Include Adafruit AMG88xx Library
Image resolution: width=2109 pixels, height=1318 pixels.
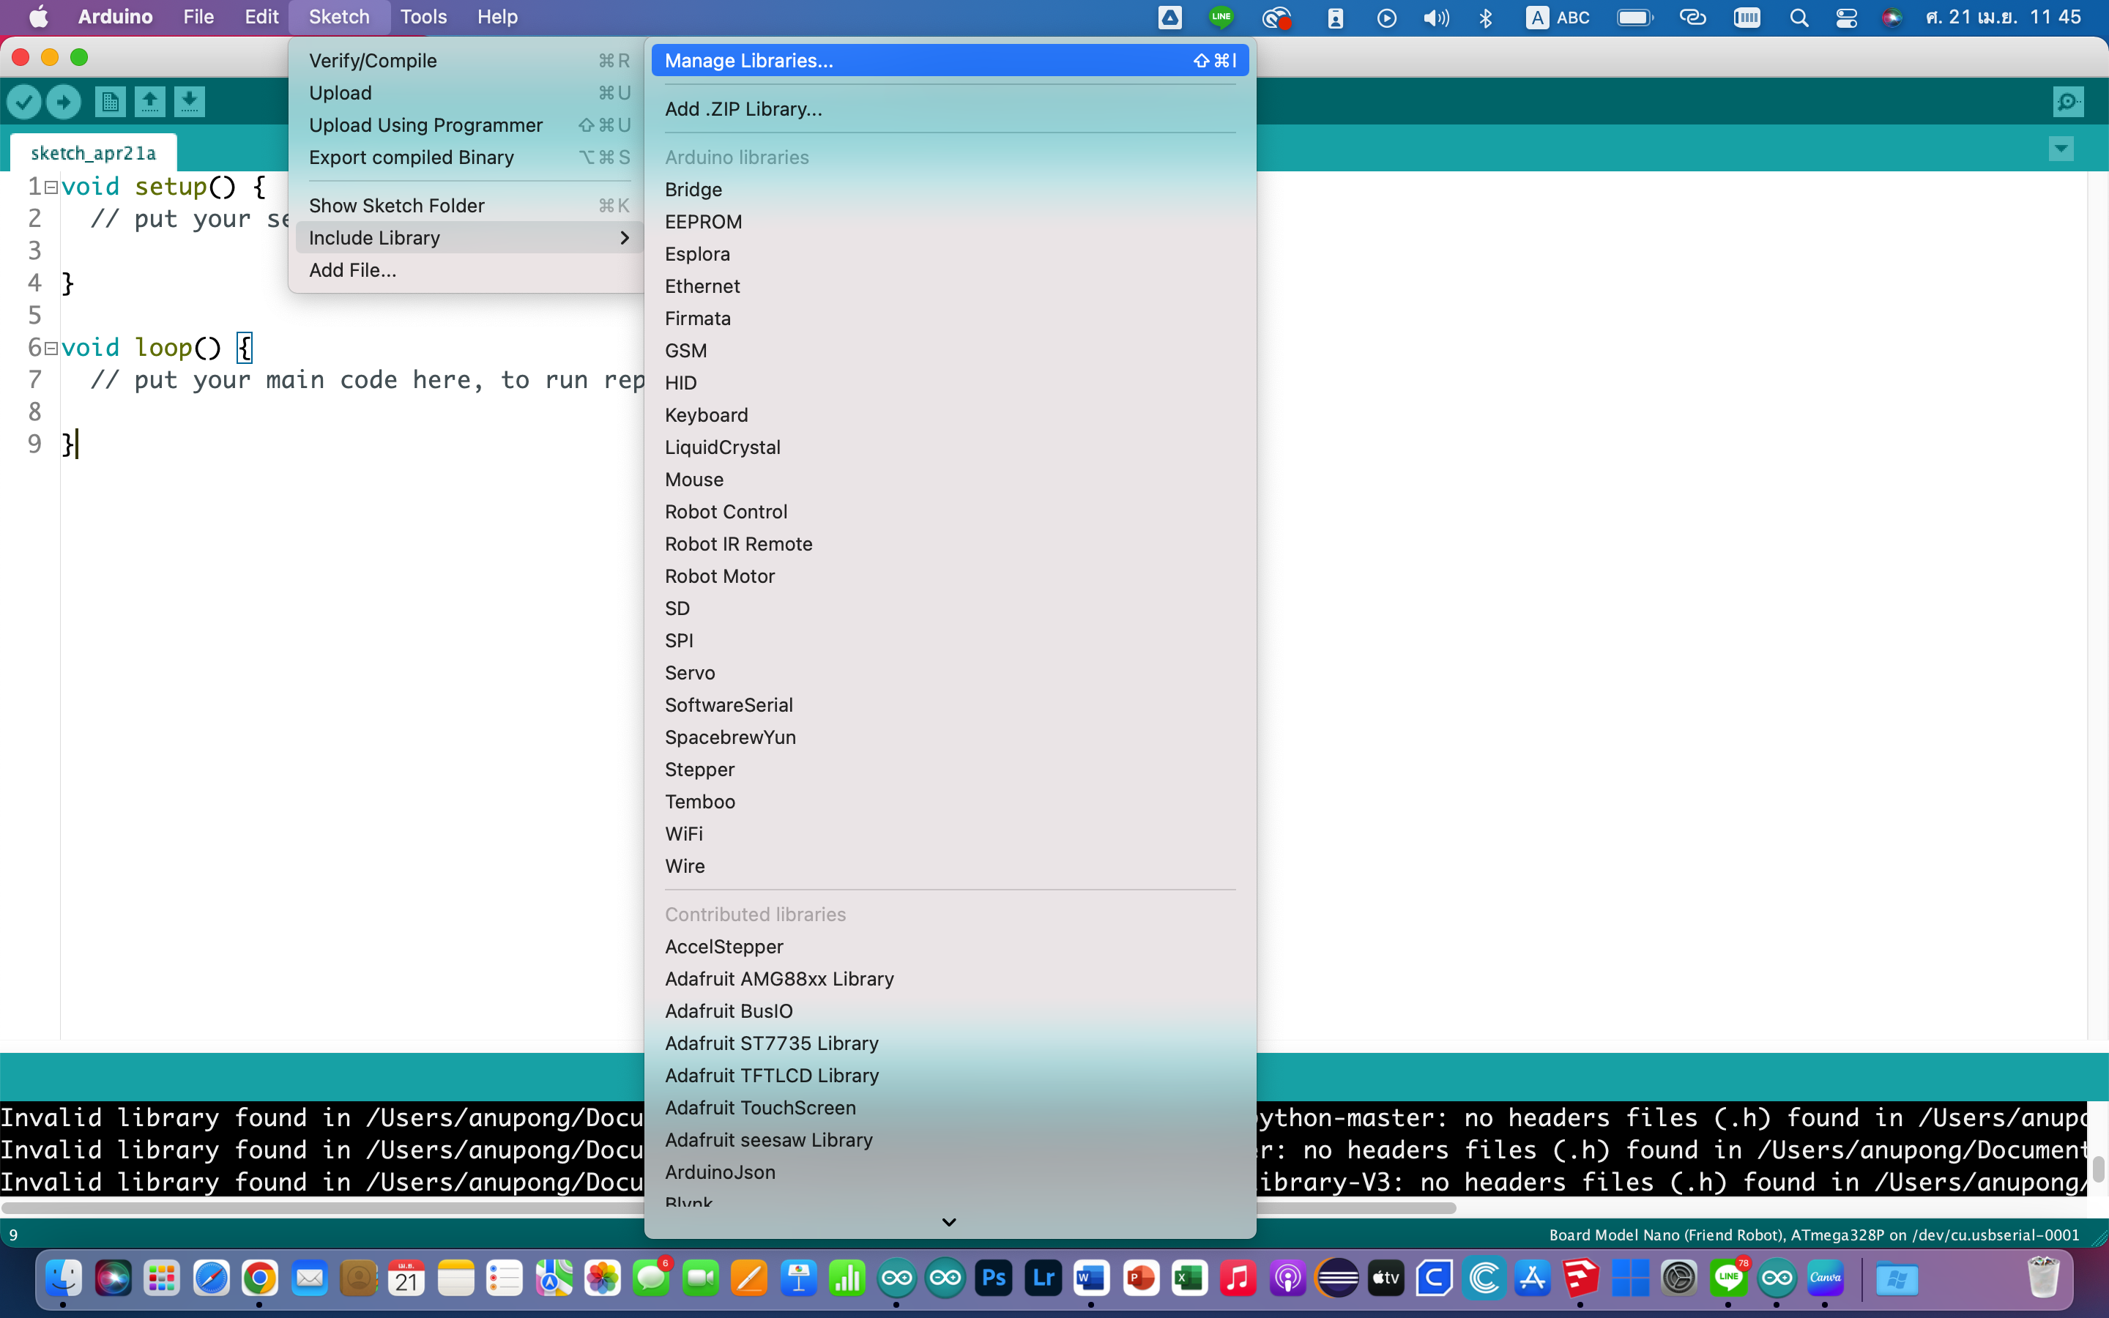pos(950,979)
